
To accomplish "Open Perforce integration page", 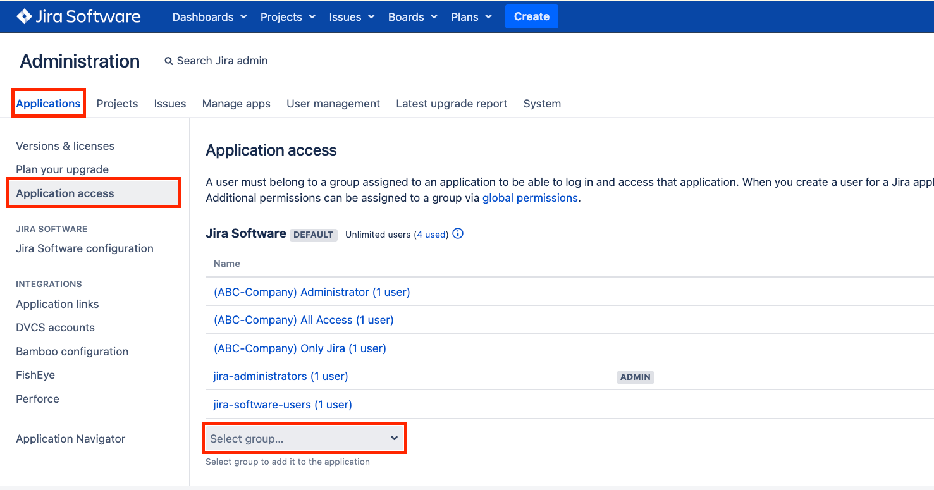I will point(37,399).
